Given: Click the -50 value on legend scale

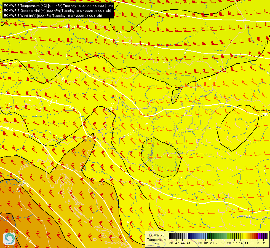Looking at the screenshot, I should [x=171, y=243].
